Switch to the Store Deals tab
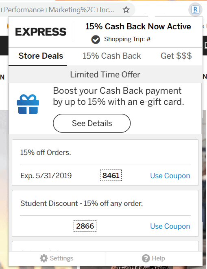This screenshot has width=207, height=269. (x=41, y=56)
